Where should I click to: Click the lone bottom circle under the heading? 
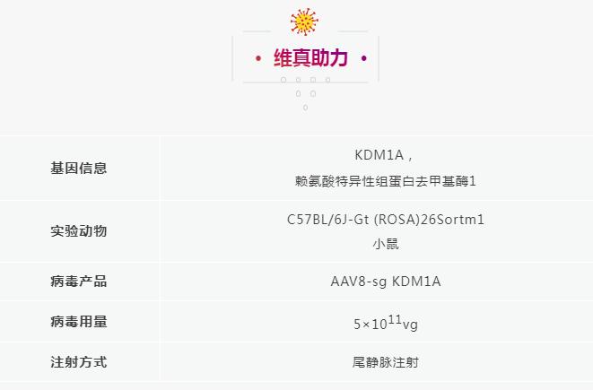[305, 108]
